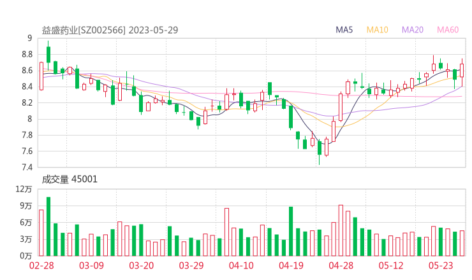Click the 04-10 date axis label
472x280 pixels.
241,265
